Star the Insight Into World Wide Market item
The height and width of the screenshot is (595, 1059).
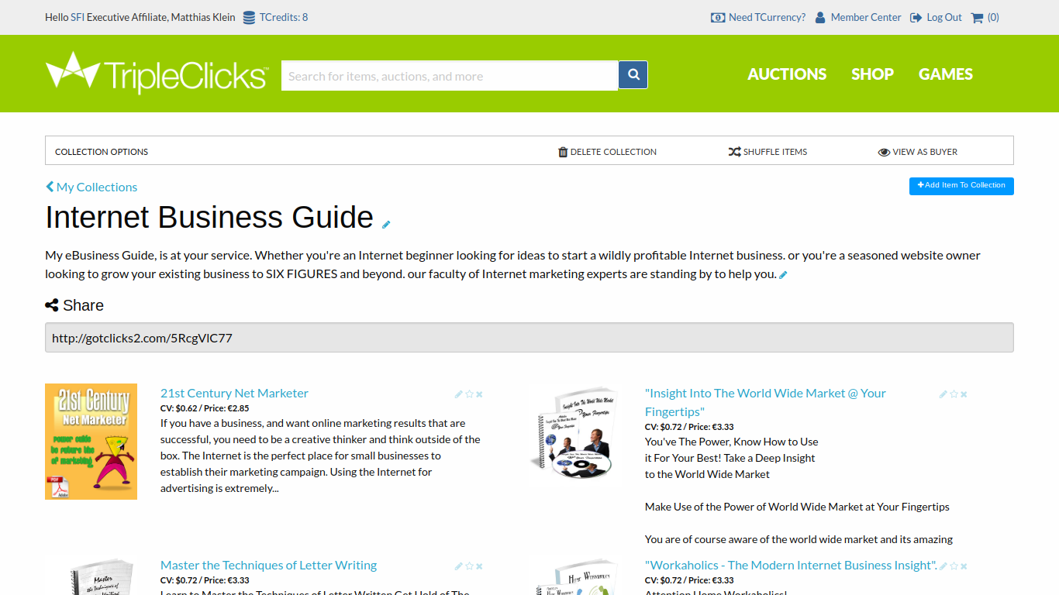coord(954,394)
